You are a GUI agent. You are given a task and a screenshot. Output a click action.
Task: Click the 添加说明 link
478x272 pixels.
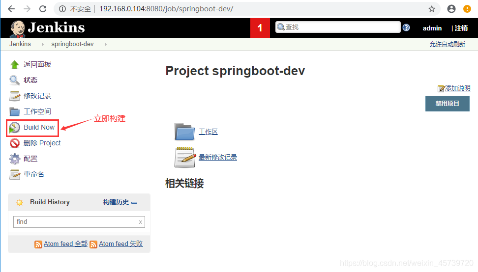point(457,88)
